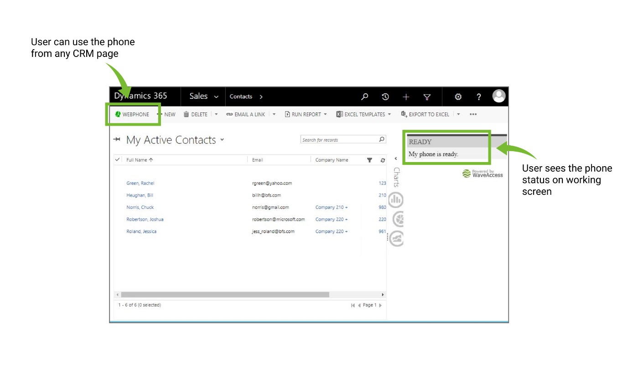Open the grid filter funnel icon
This screenshot has width=633, height=381.
tap(370, 160)
